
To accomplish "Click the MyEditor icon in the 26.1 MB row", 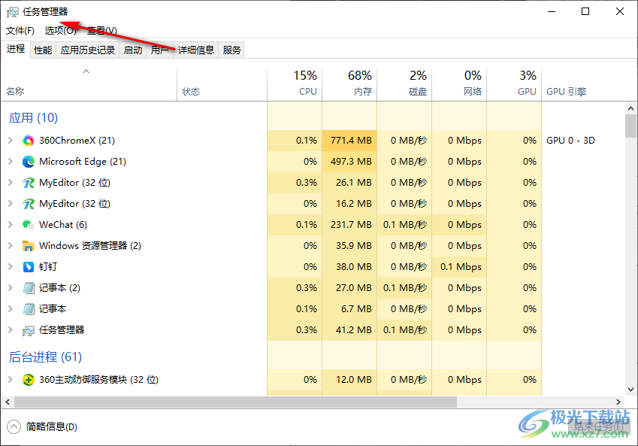I will (x=29, y=183).
